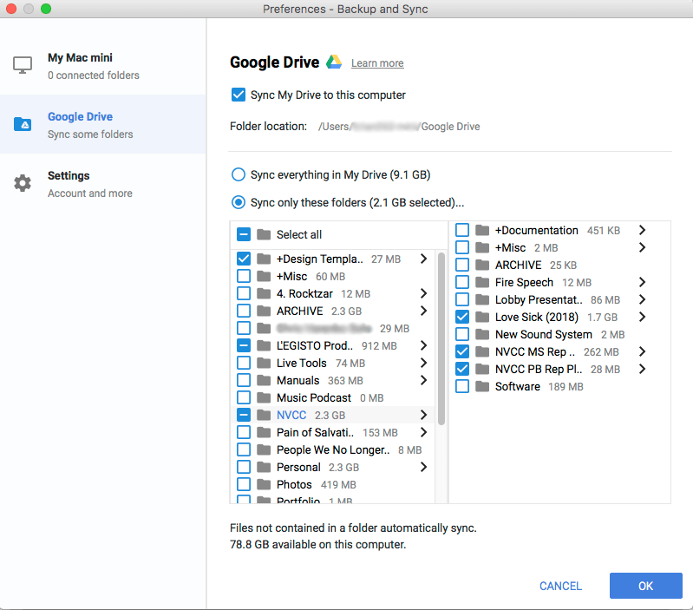Click the folder icon beside Live Tools
The width and height of the screenshot is (693, 610).
point(264,363)
